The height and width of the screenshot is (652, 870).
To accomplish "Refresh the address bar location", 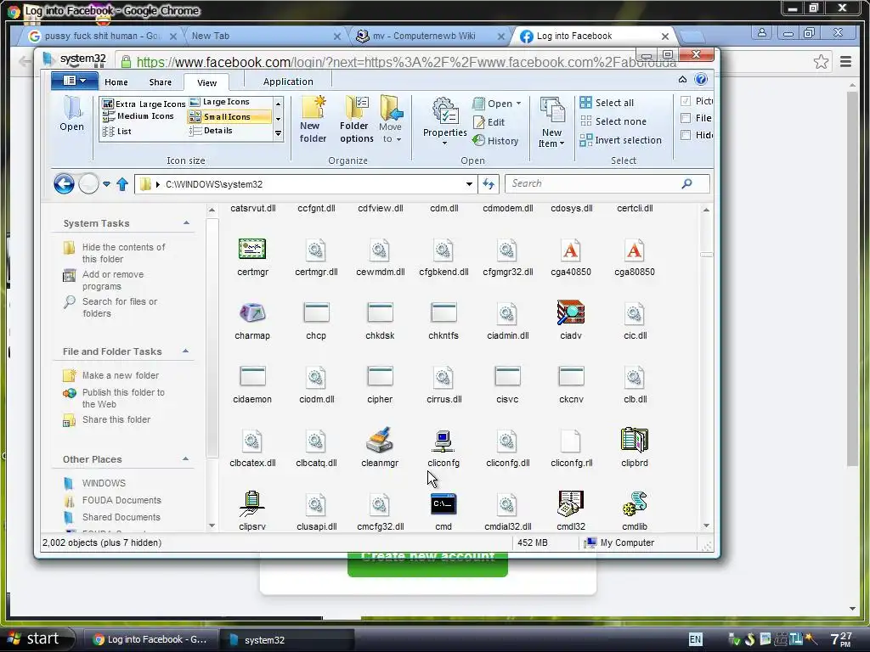I will pyautogui.click(x=489, y=184).
